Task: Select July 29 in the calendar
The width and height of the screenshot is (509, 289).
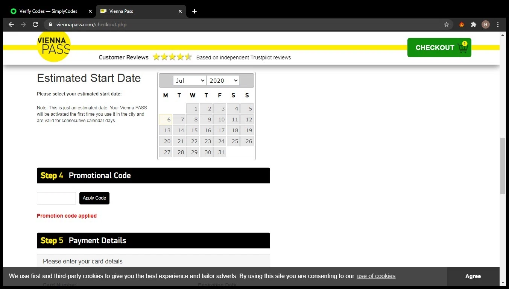Action: click(193, 152)
